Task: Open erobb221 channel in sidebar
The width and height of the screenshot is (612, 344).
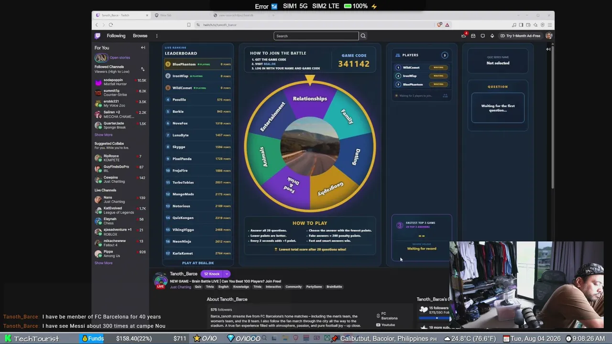Action: pos(120,103)
